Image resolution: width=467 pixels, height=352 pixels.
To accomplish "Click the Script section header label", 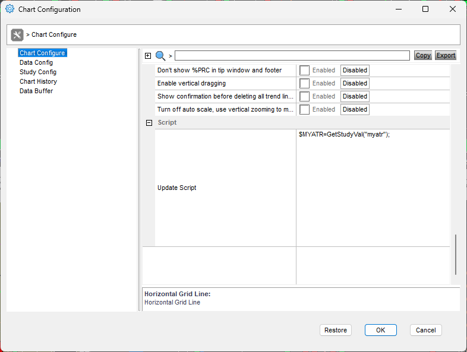I will 167,123.
